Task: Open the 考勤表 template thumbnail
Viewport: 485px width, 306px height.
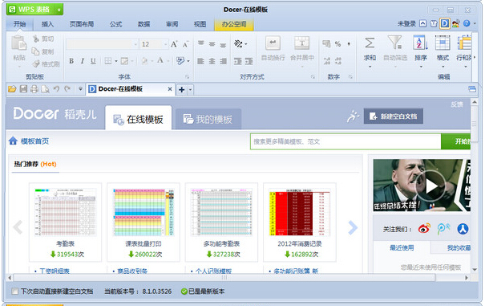Action: tap(65, 213)
